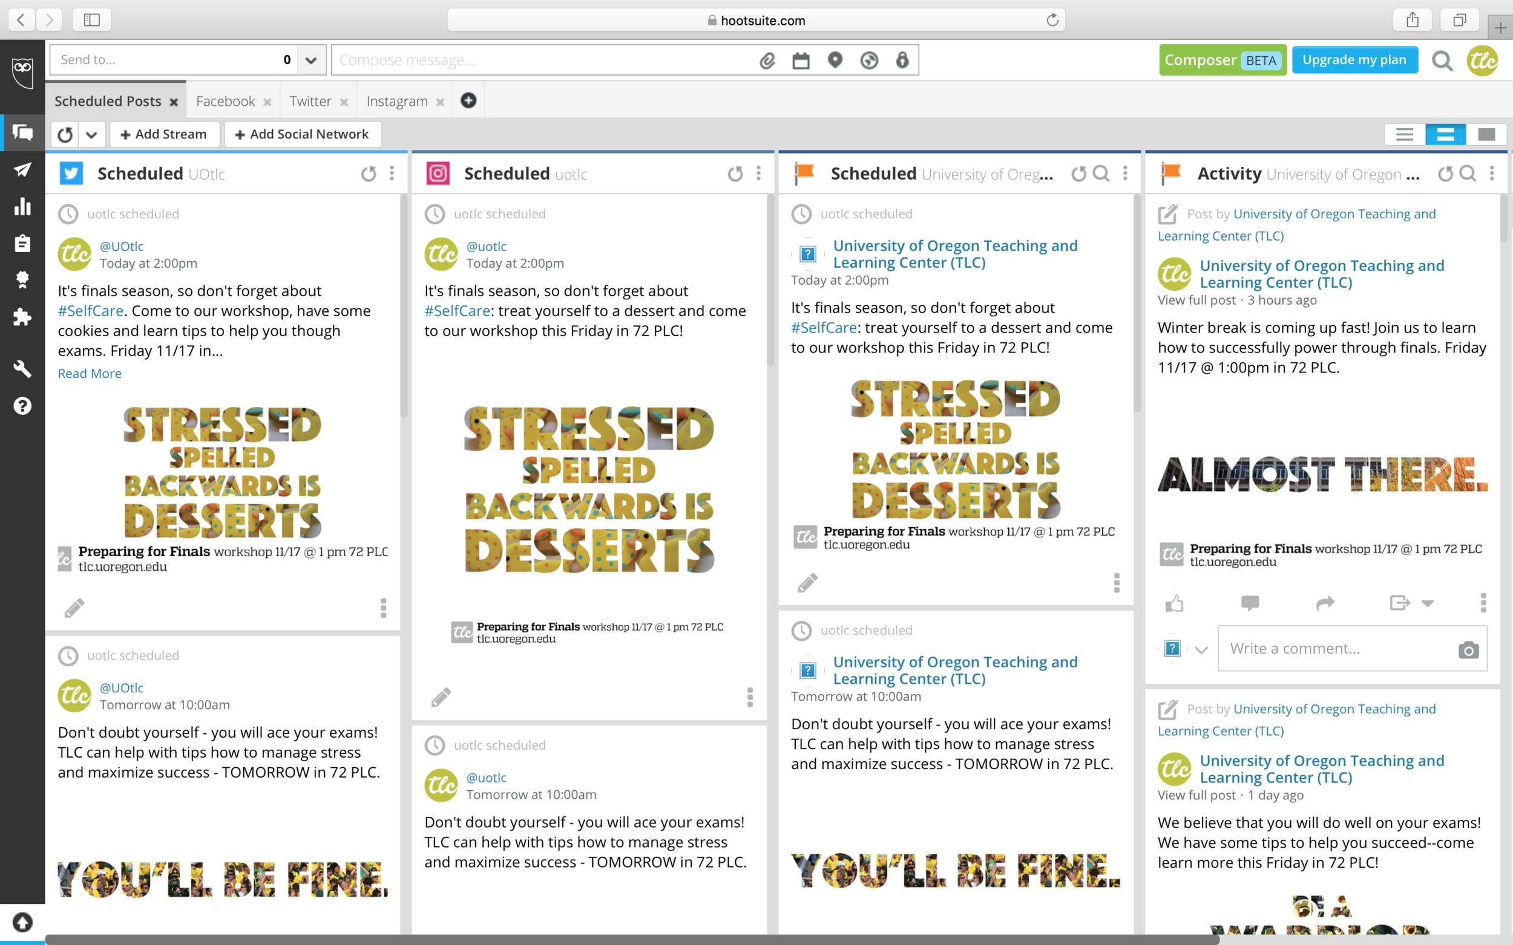Open the search magnifier in header

click(1442, 60)
